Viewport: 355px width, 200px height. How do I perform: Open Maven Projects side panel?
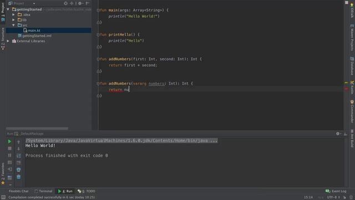(x=352, y=37)
